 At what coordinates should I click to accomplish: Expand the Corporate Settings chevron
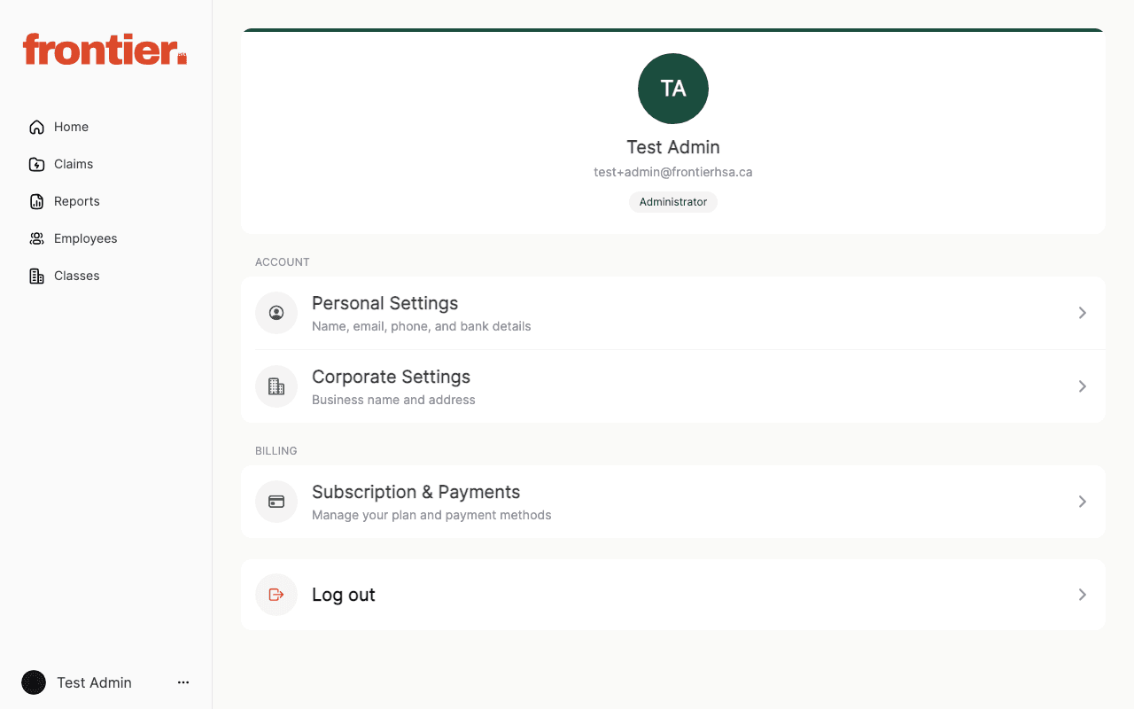1082,386
